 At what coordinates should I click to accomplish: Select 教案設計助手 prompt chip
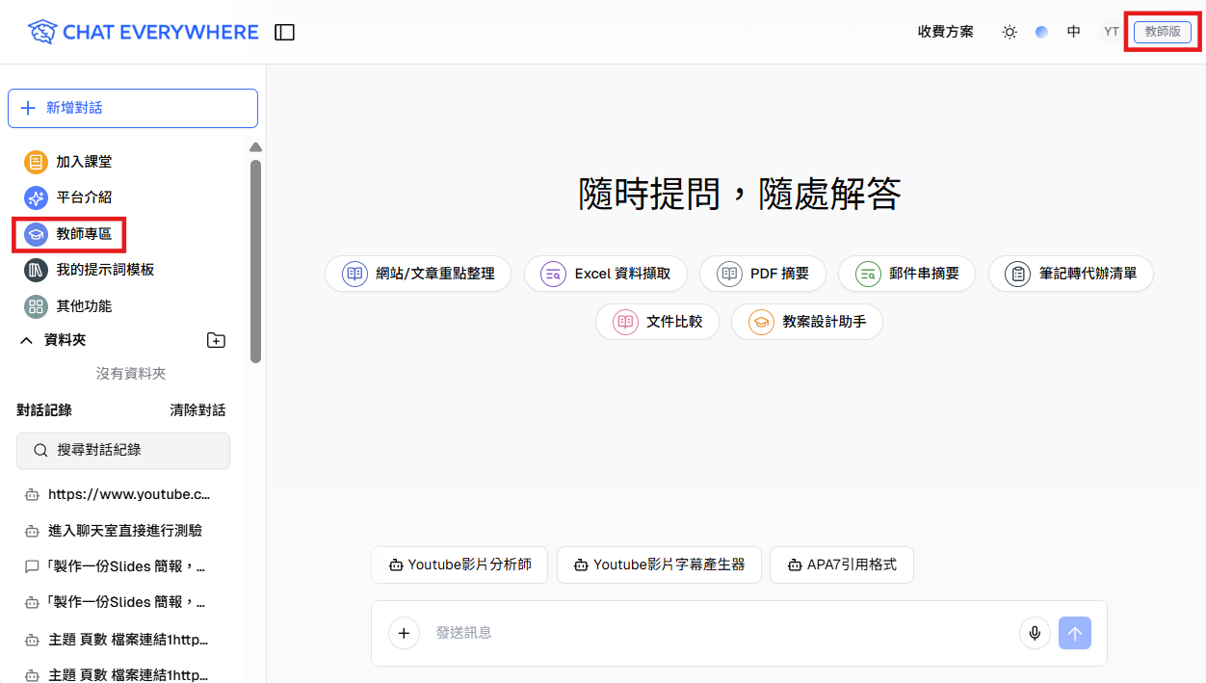(807, 322)
